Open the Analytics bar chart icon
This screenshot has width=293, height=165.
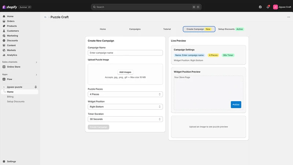[4, 55]
